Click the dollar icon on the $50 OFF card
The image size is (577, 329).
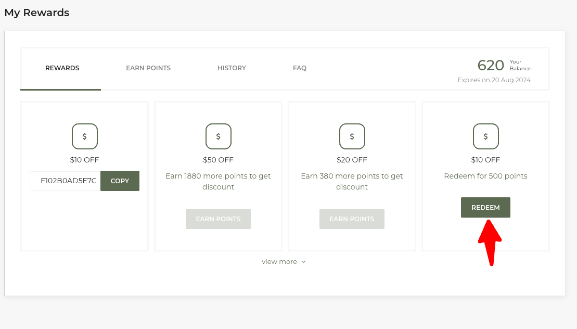pos(218,136)
